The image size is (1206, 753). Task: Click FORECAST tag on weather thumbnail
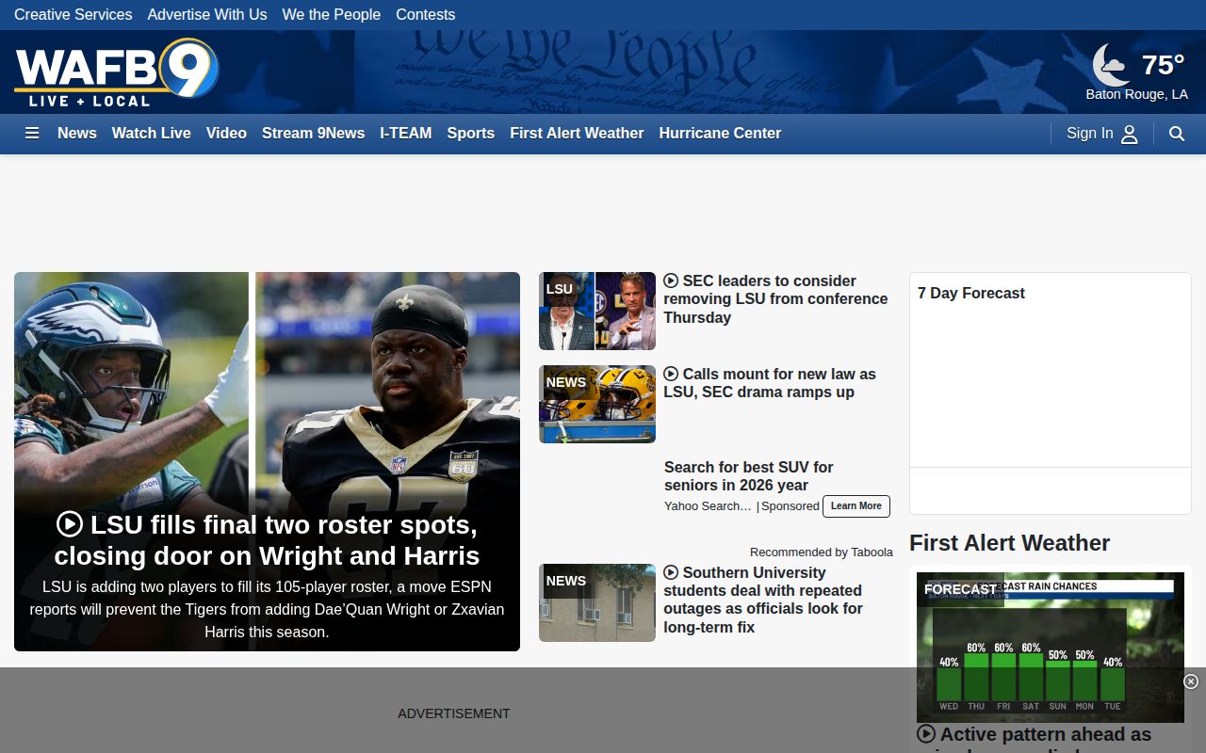(960, 589)
